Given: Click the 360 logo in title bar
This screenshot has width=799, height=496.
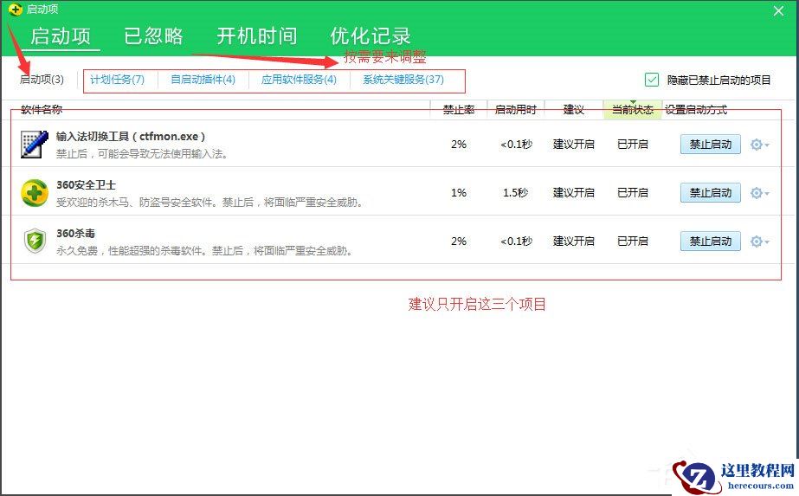Looking at the screenshot, I should click(x=16, y=10).
